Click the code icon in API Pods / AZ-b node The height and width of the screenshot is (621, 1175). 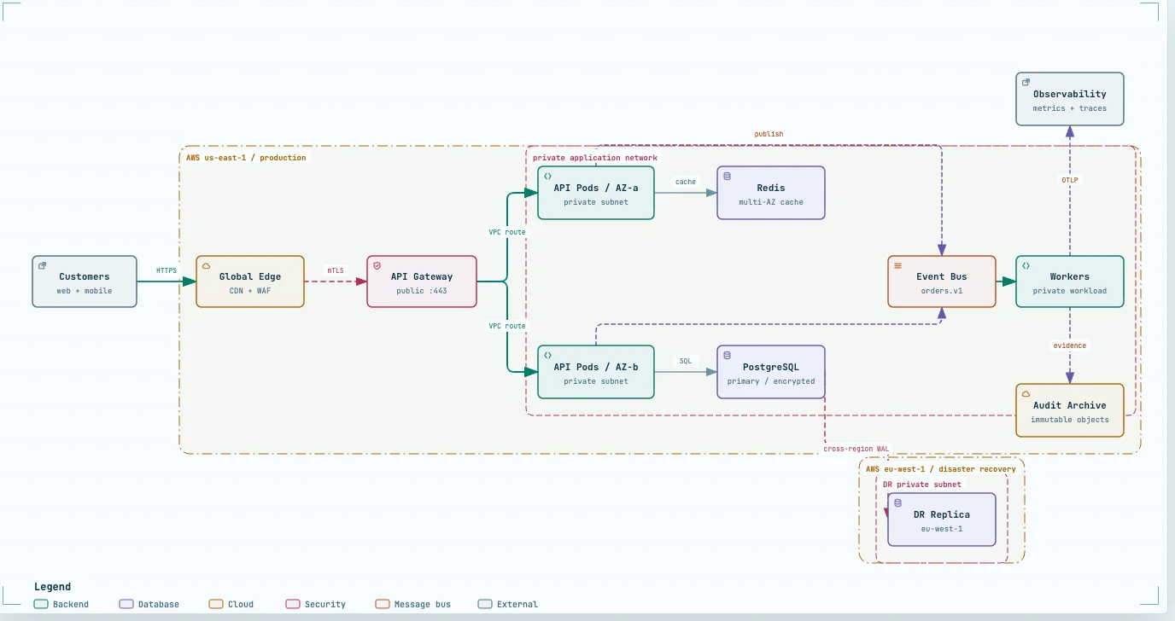(x=548, y=355)
